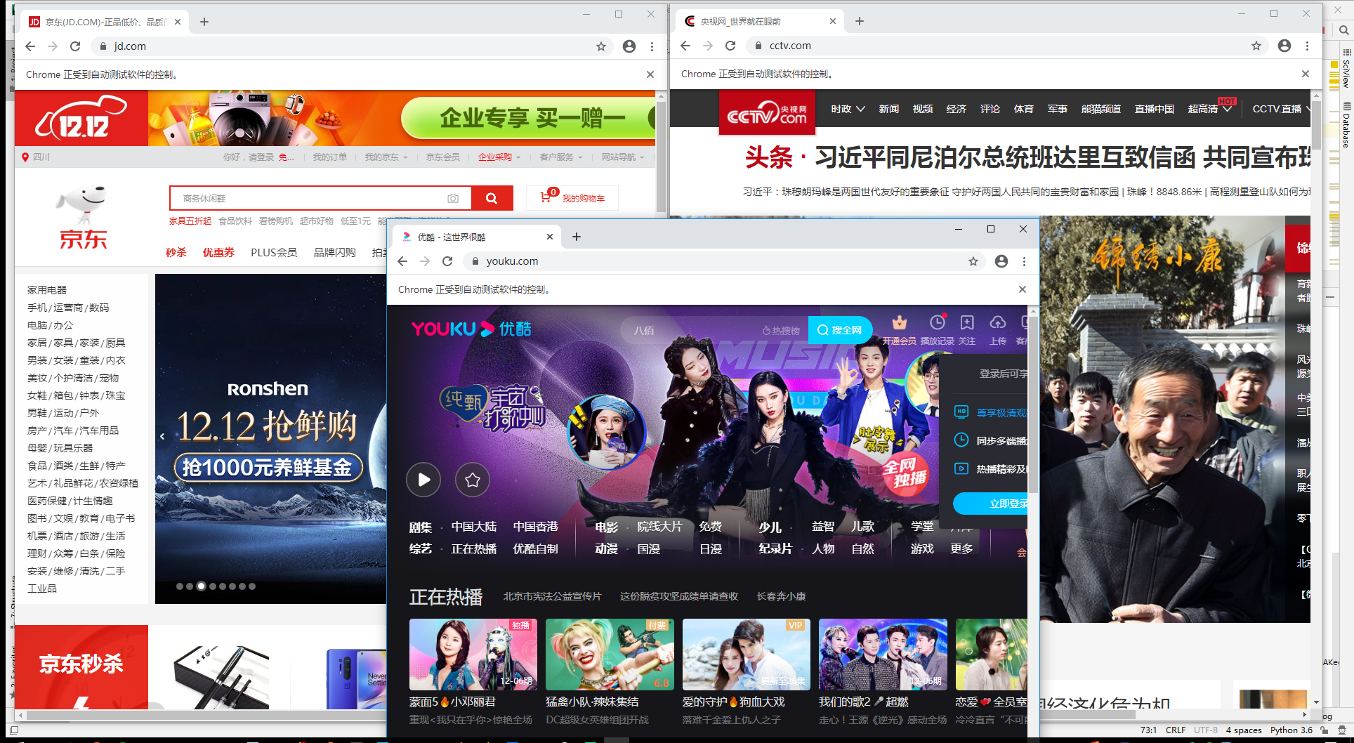1354x743 pixels.
Task: Click previous-slide arrow on JD carousel
Action: pos(162,436)
